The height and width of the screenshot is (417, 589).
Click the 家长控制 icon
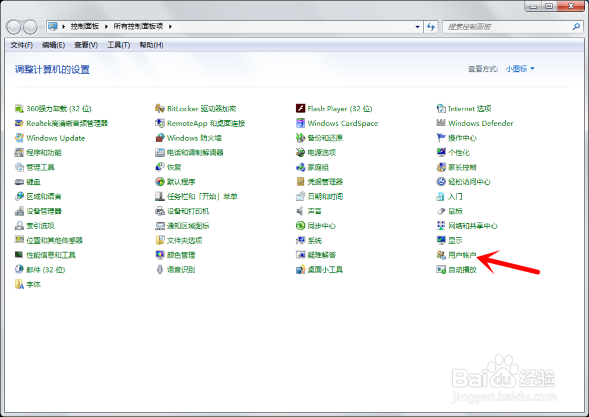coord(441,167)
